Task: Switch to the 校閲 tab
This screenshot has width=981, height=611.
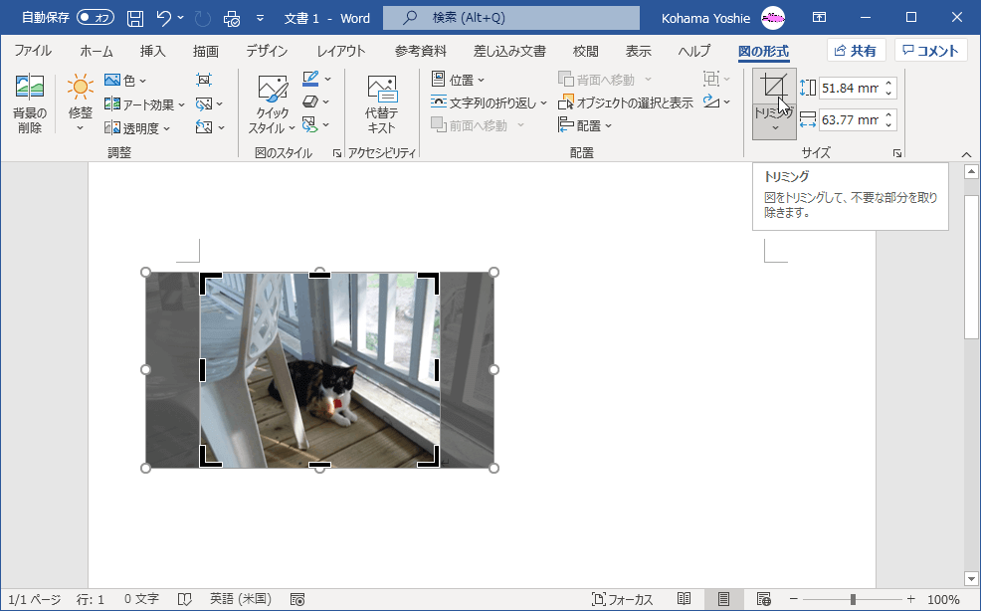Action: pos(586,51)
